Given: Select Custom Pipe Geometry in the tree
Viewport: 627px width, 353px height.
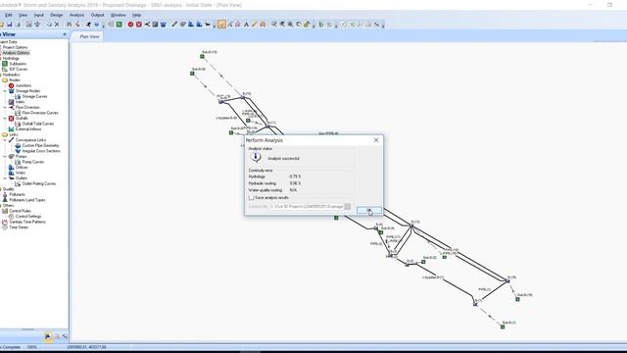Looking at the screenshot, I should tap(40, 146).
